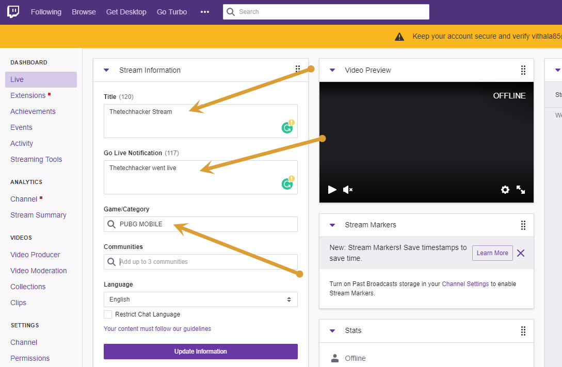Open Channel under Analytics
Screen dimensions: 562x367
click(x=24, y=199)
